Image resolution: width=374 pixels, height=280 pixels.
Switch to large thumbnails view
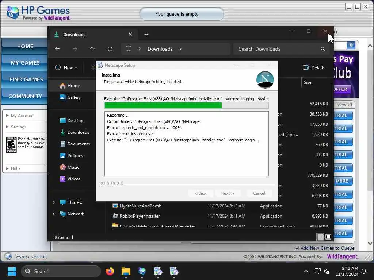328,237
